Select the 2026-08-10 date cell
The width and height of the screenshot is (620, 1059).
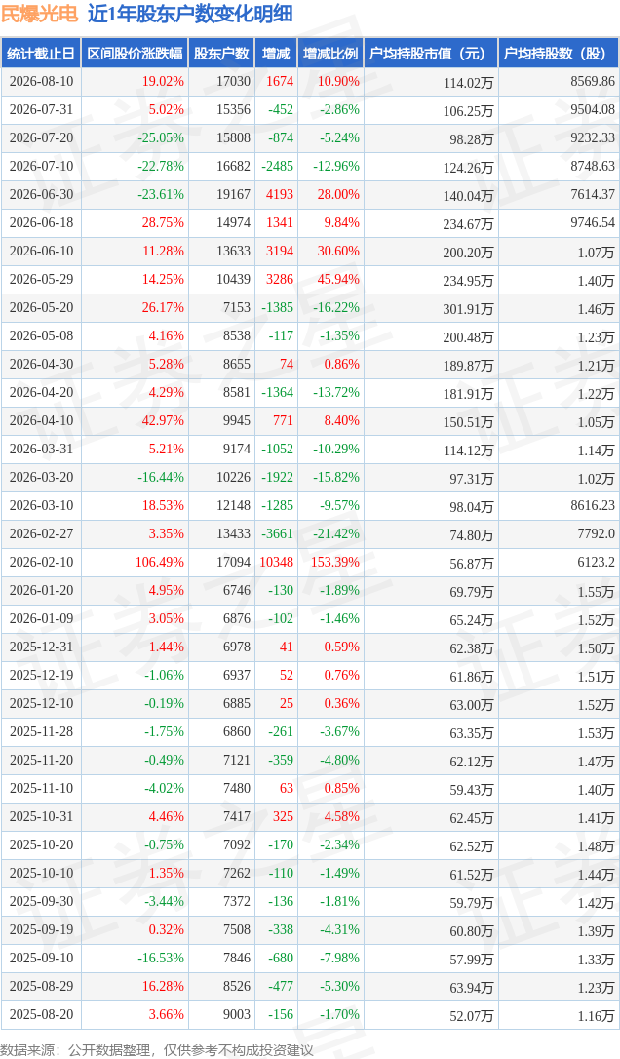pos(41,81)
